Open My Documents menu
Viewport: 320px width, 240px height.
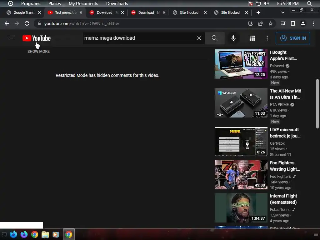pyautogui.click(x=83, y=3)
